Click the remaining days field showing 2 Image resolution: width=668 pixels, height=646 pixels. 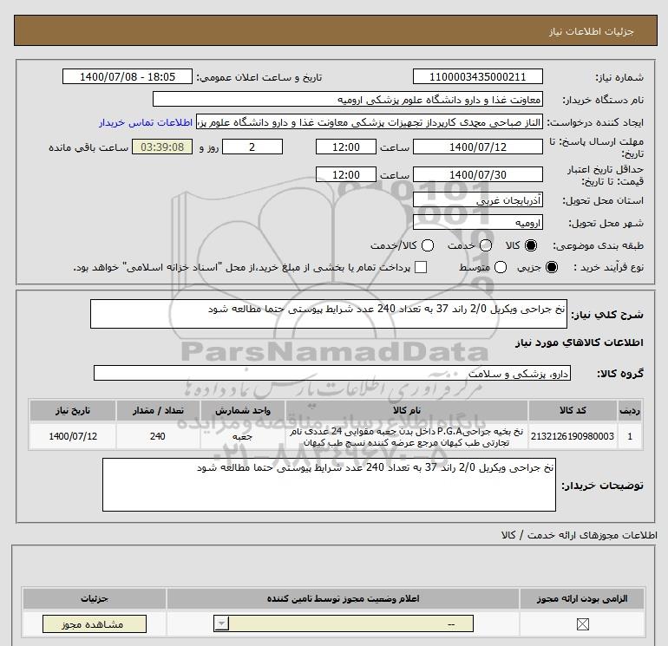click(252, 147)
